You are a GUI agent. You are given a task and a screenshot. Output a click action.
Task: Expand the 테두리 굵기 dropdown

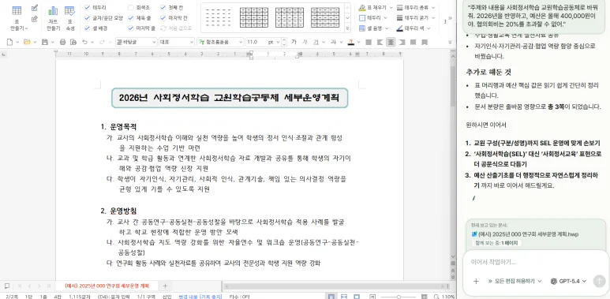click(433, 18)
